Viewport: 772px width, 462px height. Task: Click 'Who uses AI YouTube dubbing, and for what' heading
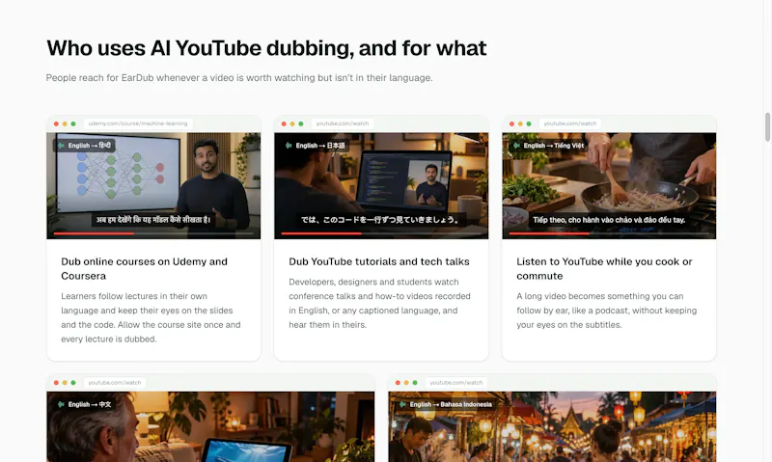click(x=266, y=48)
